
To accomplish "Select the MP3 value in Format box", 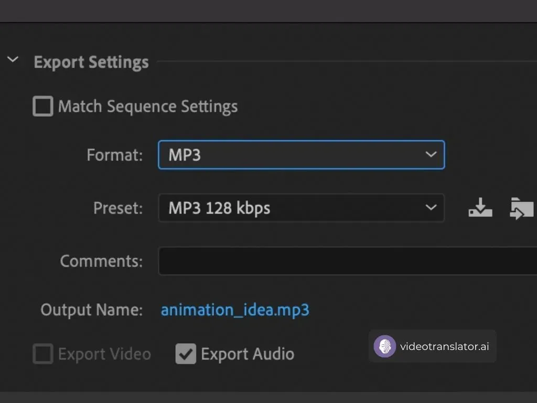I will pos(184,155).
